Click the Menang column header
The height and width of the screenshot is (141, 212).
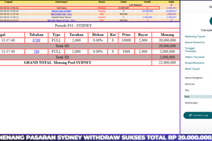[x=167, y=35]
